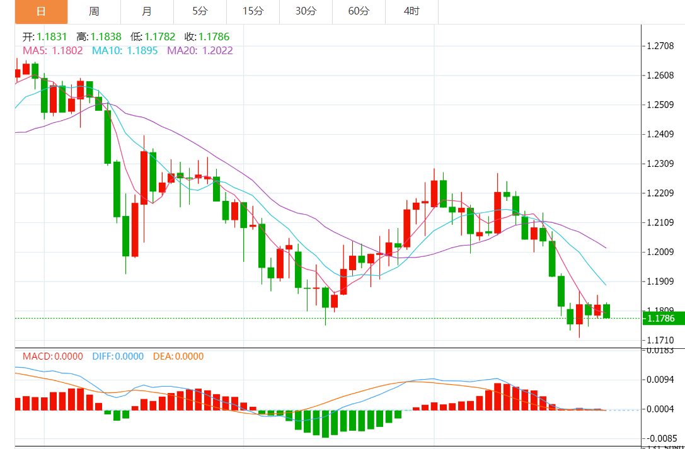Click the DIFF: 0.0000 label
This screenshot has height=449, width=685.
point(118,356)
